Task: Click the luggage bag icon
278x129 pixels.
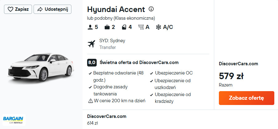Action: click(x=107, y=27)
